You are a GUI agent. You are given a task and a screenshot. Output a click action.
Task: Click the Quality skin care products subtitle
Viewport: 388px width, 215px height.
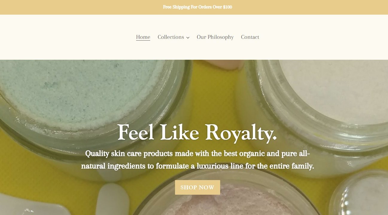[197, 160]
